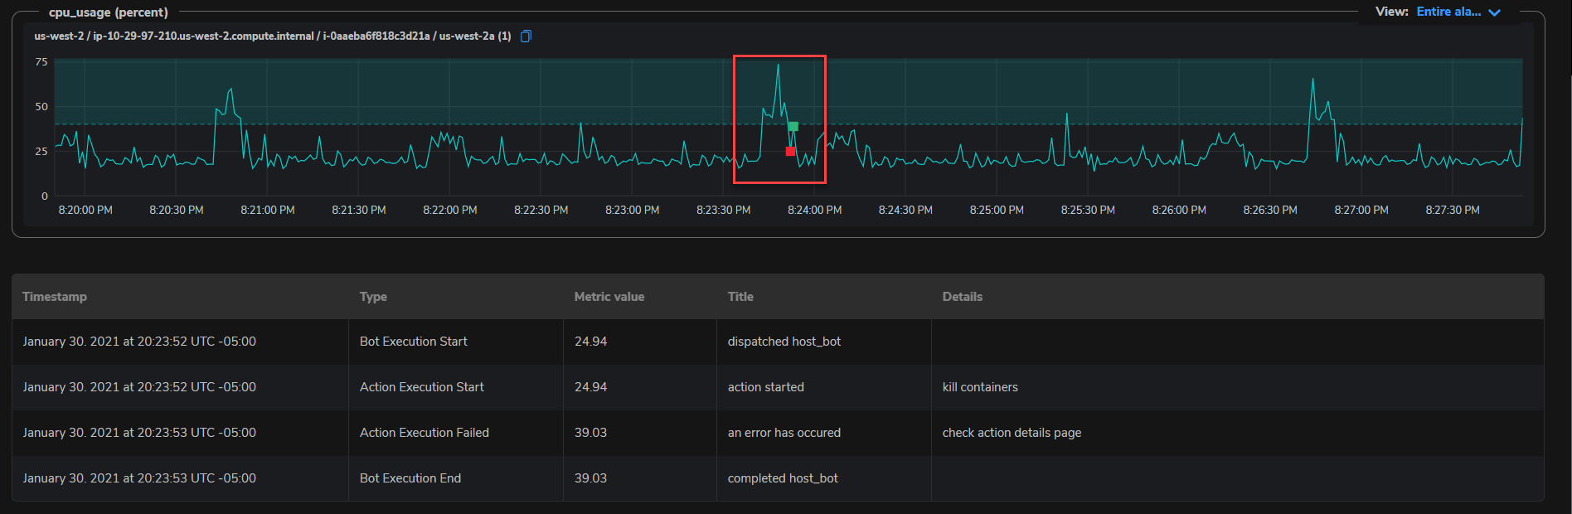Click the 8:23:30 PM x-axis label

click(724, 211)
